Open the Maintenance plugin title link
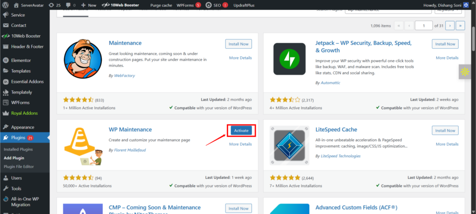The width and height of the screenshot is (476, 214). click(x=125, y=43)
